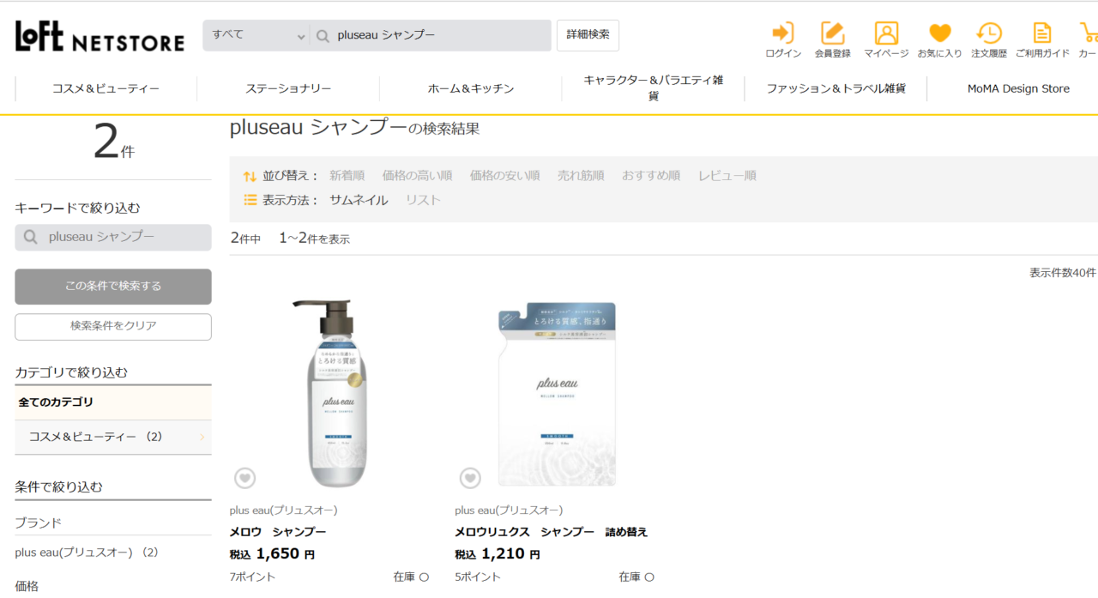Screen dimensions: 1098x598
Task: Expand コスメ&ビューティー (2) category arrow
Action: (x=202, y=438)
